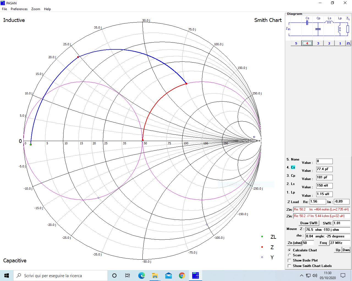
Task: Open Cortana circle icon in taskbar
Action: (x=114, y=276)
